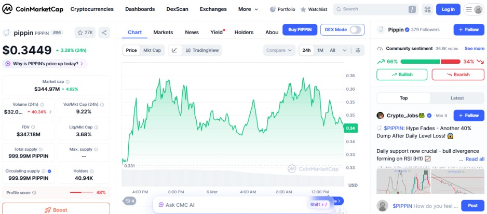This screenshot has height=214, width=487.
Task: Add pippin to watchlist via 27K star
Action: click(85, 33)
